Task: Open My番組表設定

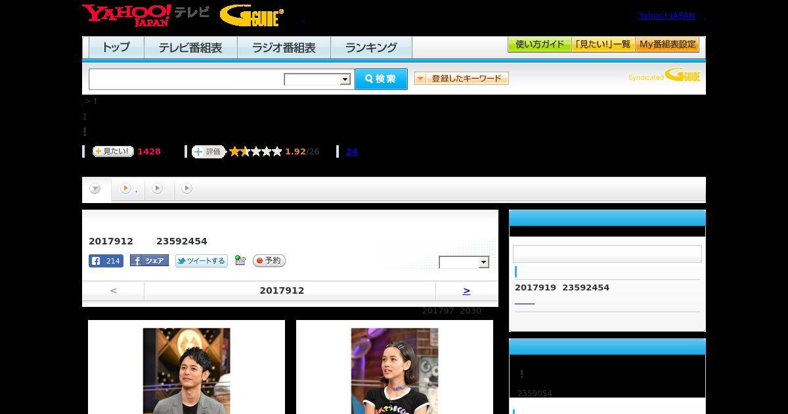Action: click(667, 45)
